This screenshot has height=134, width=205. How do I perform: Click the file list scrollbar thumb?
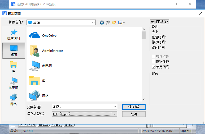coord(143,35)
